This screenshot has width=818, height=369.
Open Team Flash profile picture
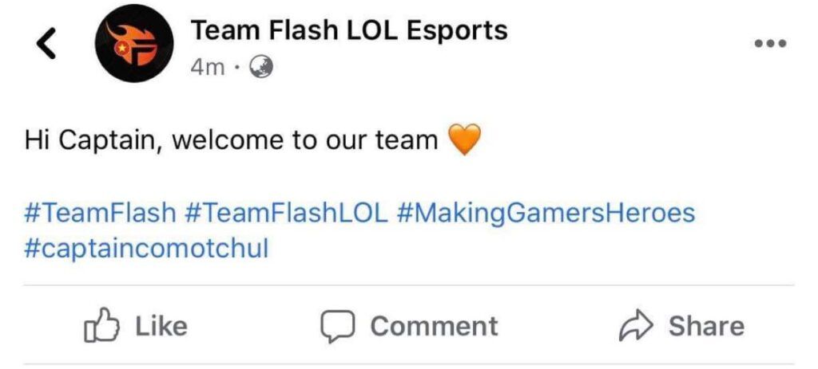click(133, 45)
